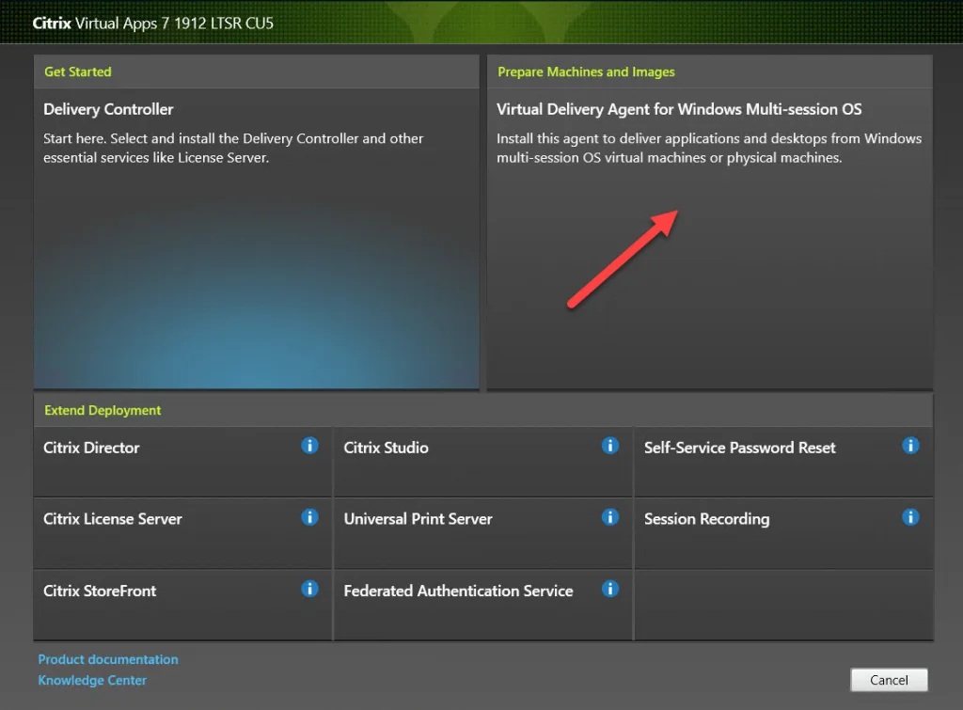Viewport: 963px width, 710px height.
Task: Select the Delivery Controller install option
Action: (x=257, y=238)
